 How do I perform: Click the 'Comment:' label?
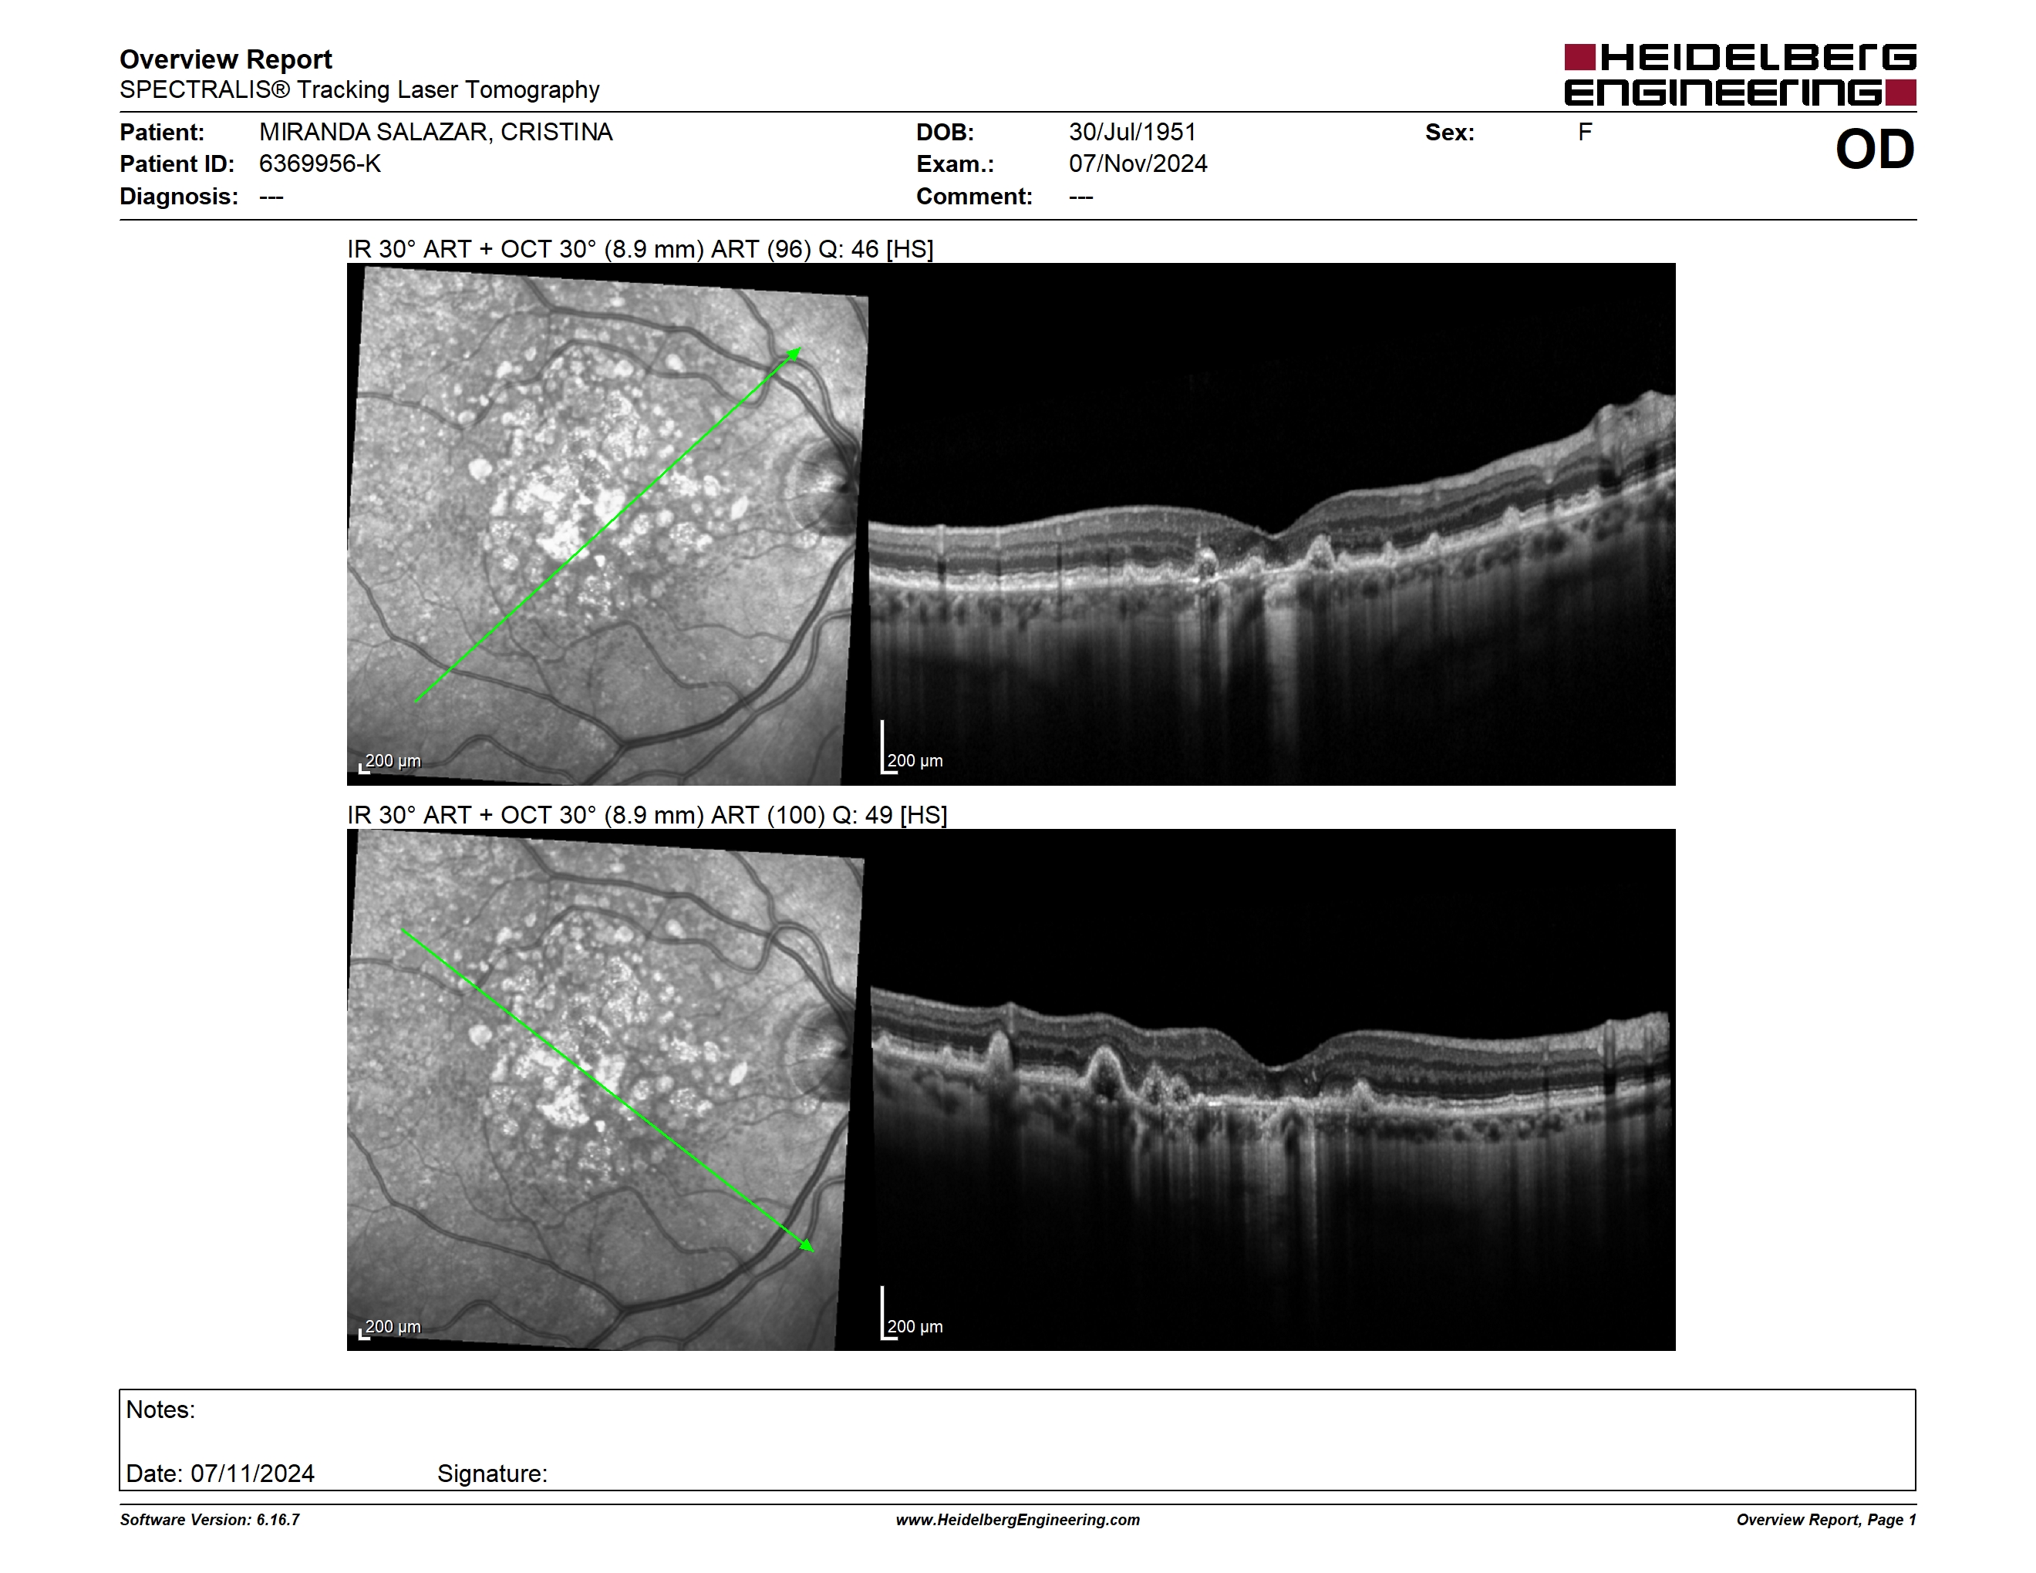click(974, 197)
